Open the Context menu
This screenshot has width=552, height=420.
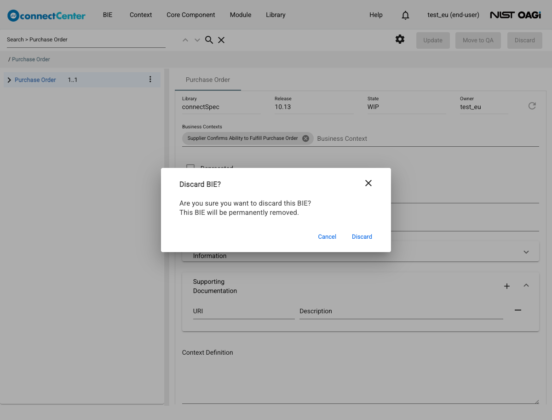click(x=141, y=15)
